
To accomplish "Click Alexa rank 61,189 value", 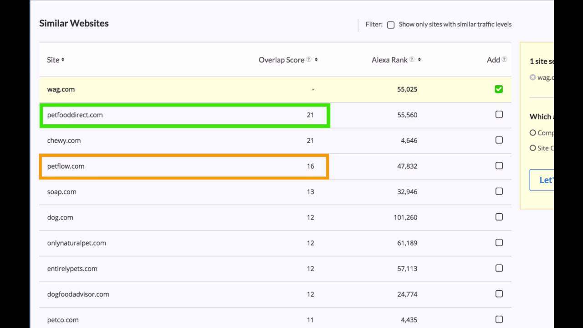I will click(x=407, y=243).
